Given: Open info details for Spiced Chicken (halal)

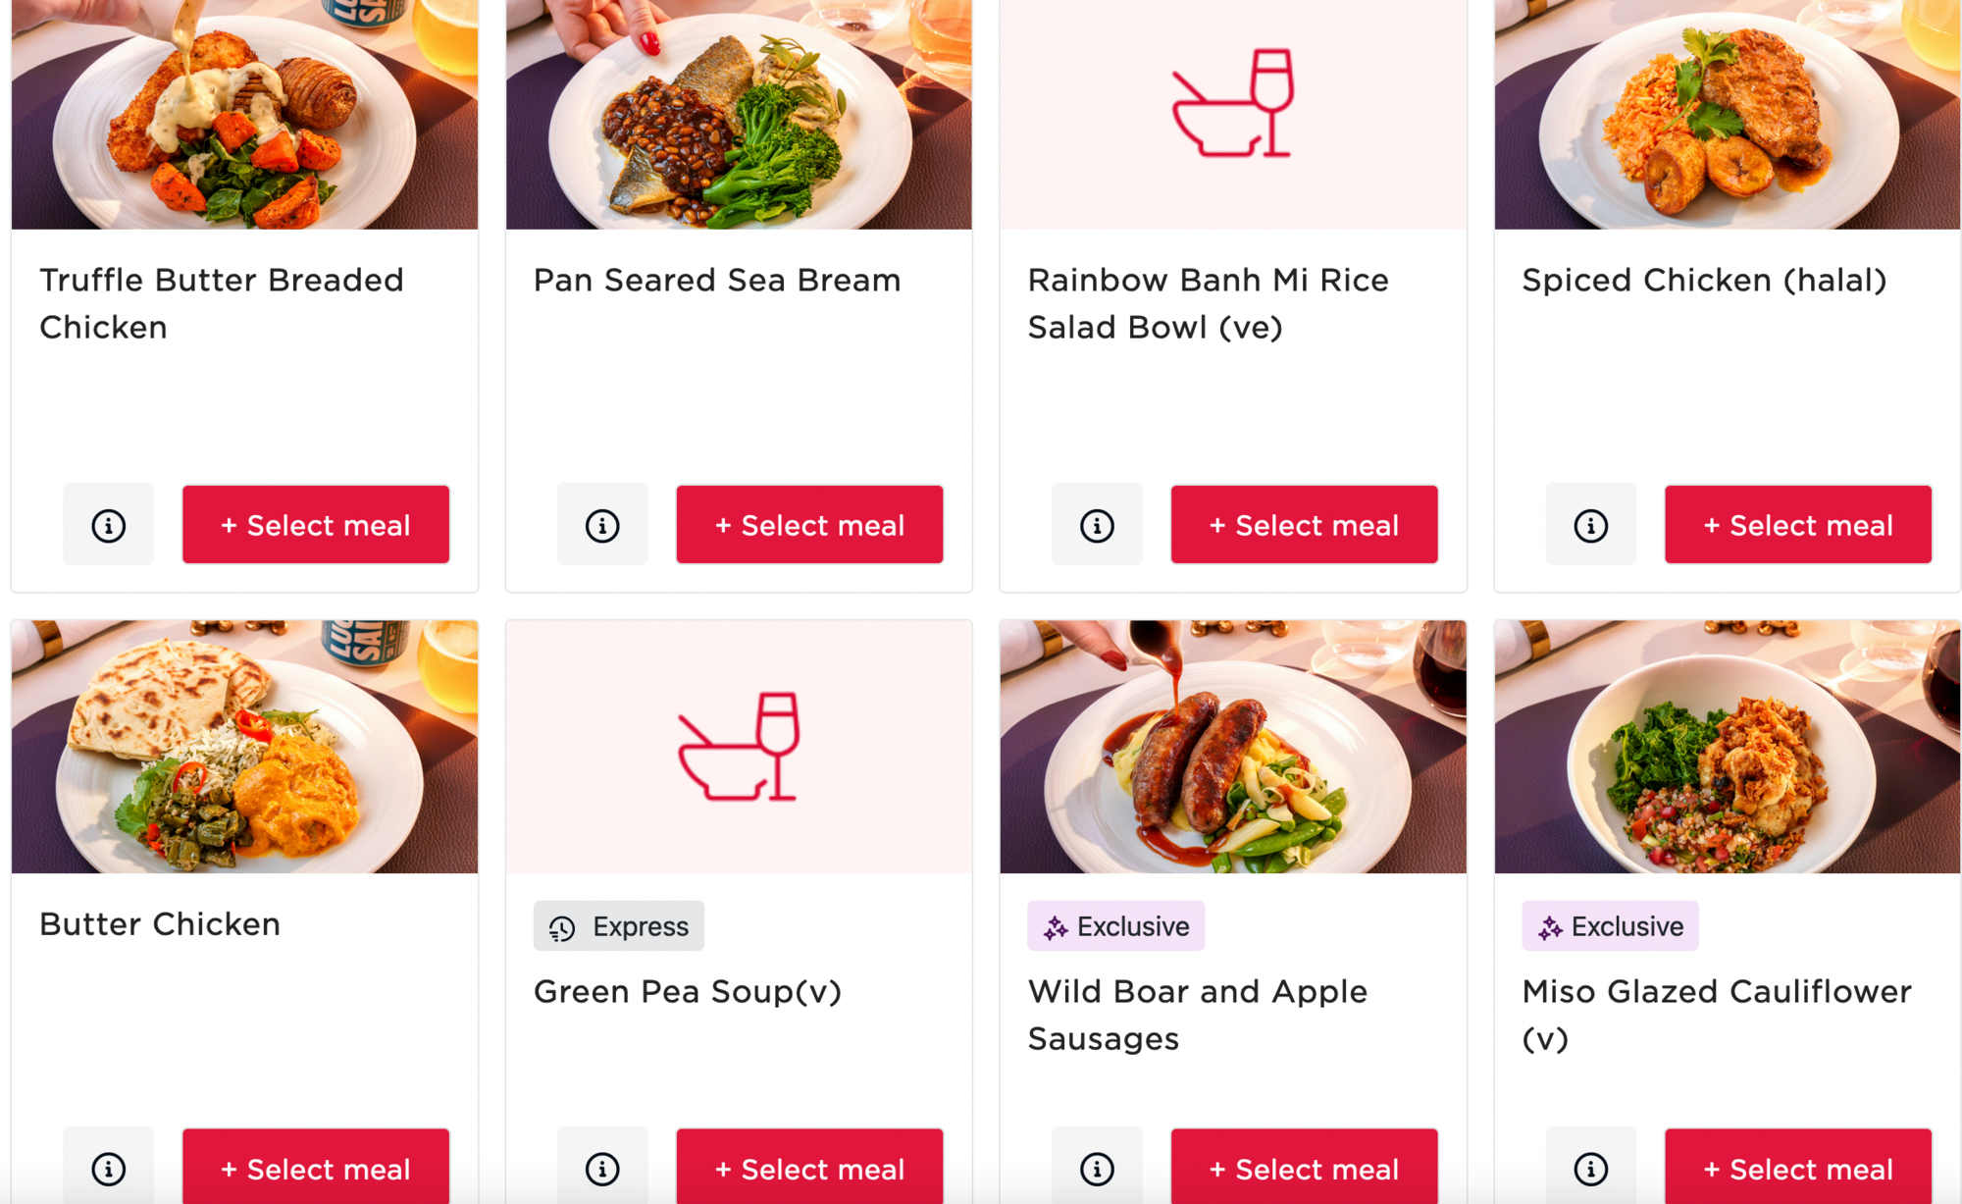Looking at the screenshot, I should point(1590,524).
